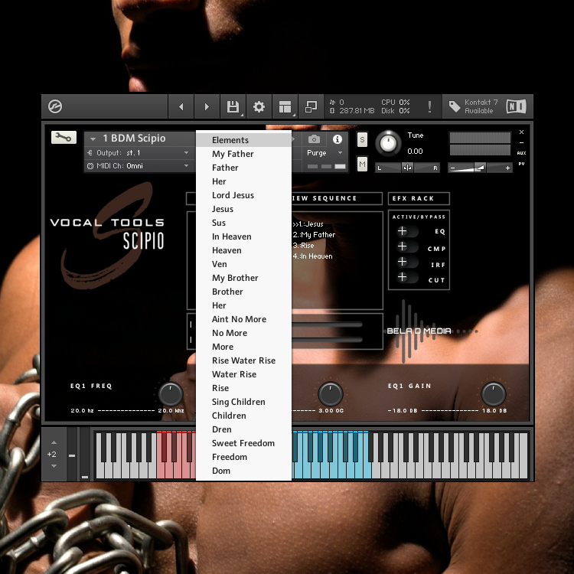Viewport: 574px width, 574px height.
Task: Toggle the CUT active/bypass switch
Action: (407, 277)
